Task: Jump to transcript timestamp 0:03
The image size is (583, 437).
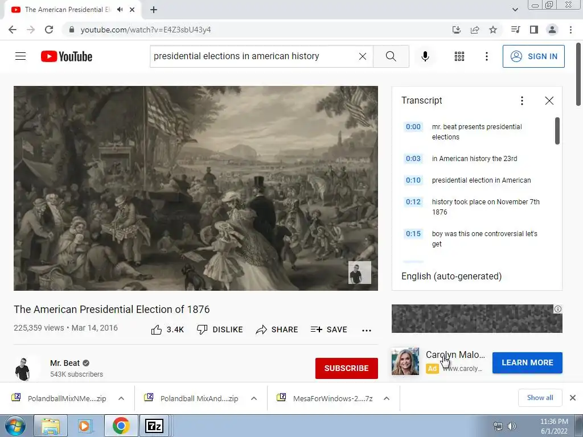Action: (x=413, y=159)
